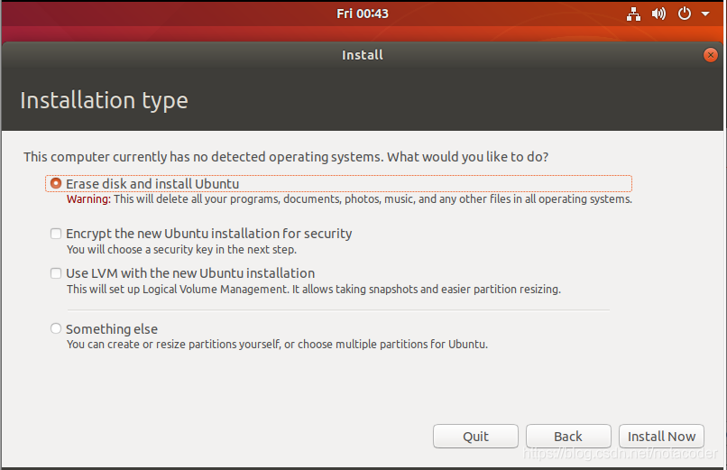727x470 pixels.
Task: Open the clock showing Fri 00:43
Action: [x=363, y=14]
